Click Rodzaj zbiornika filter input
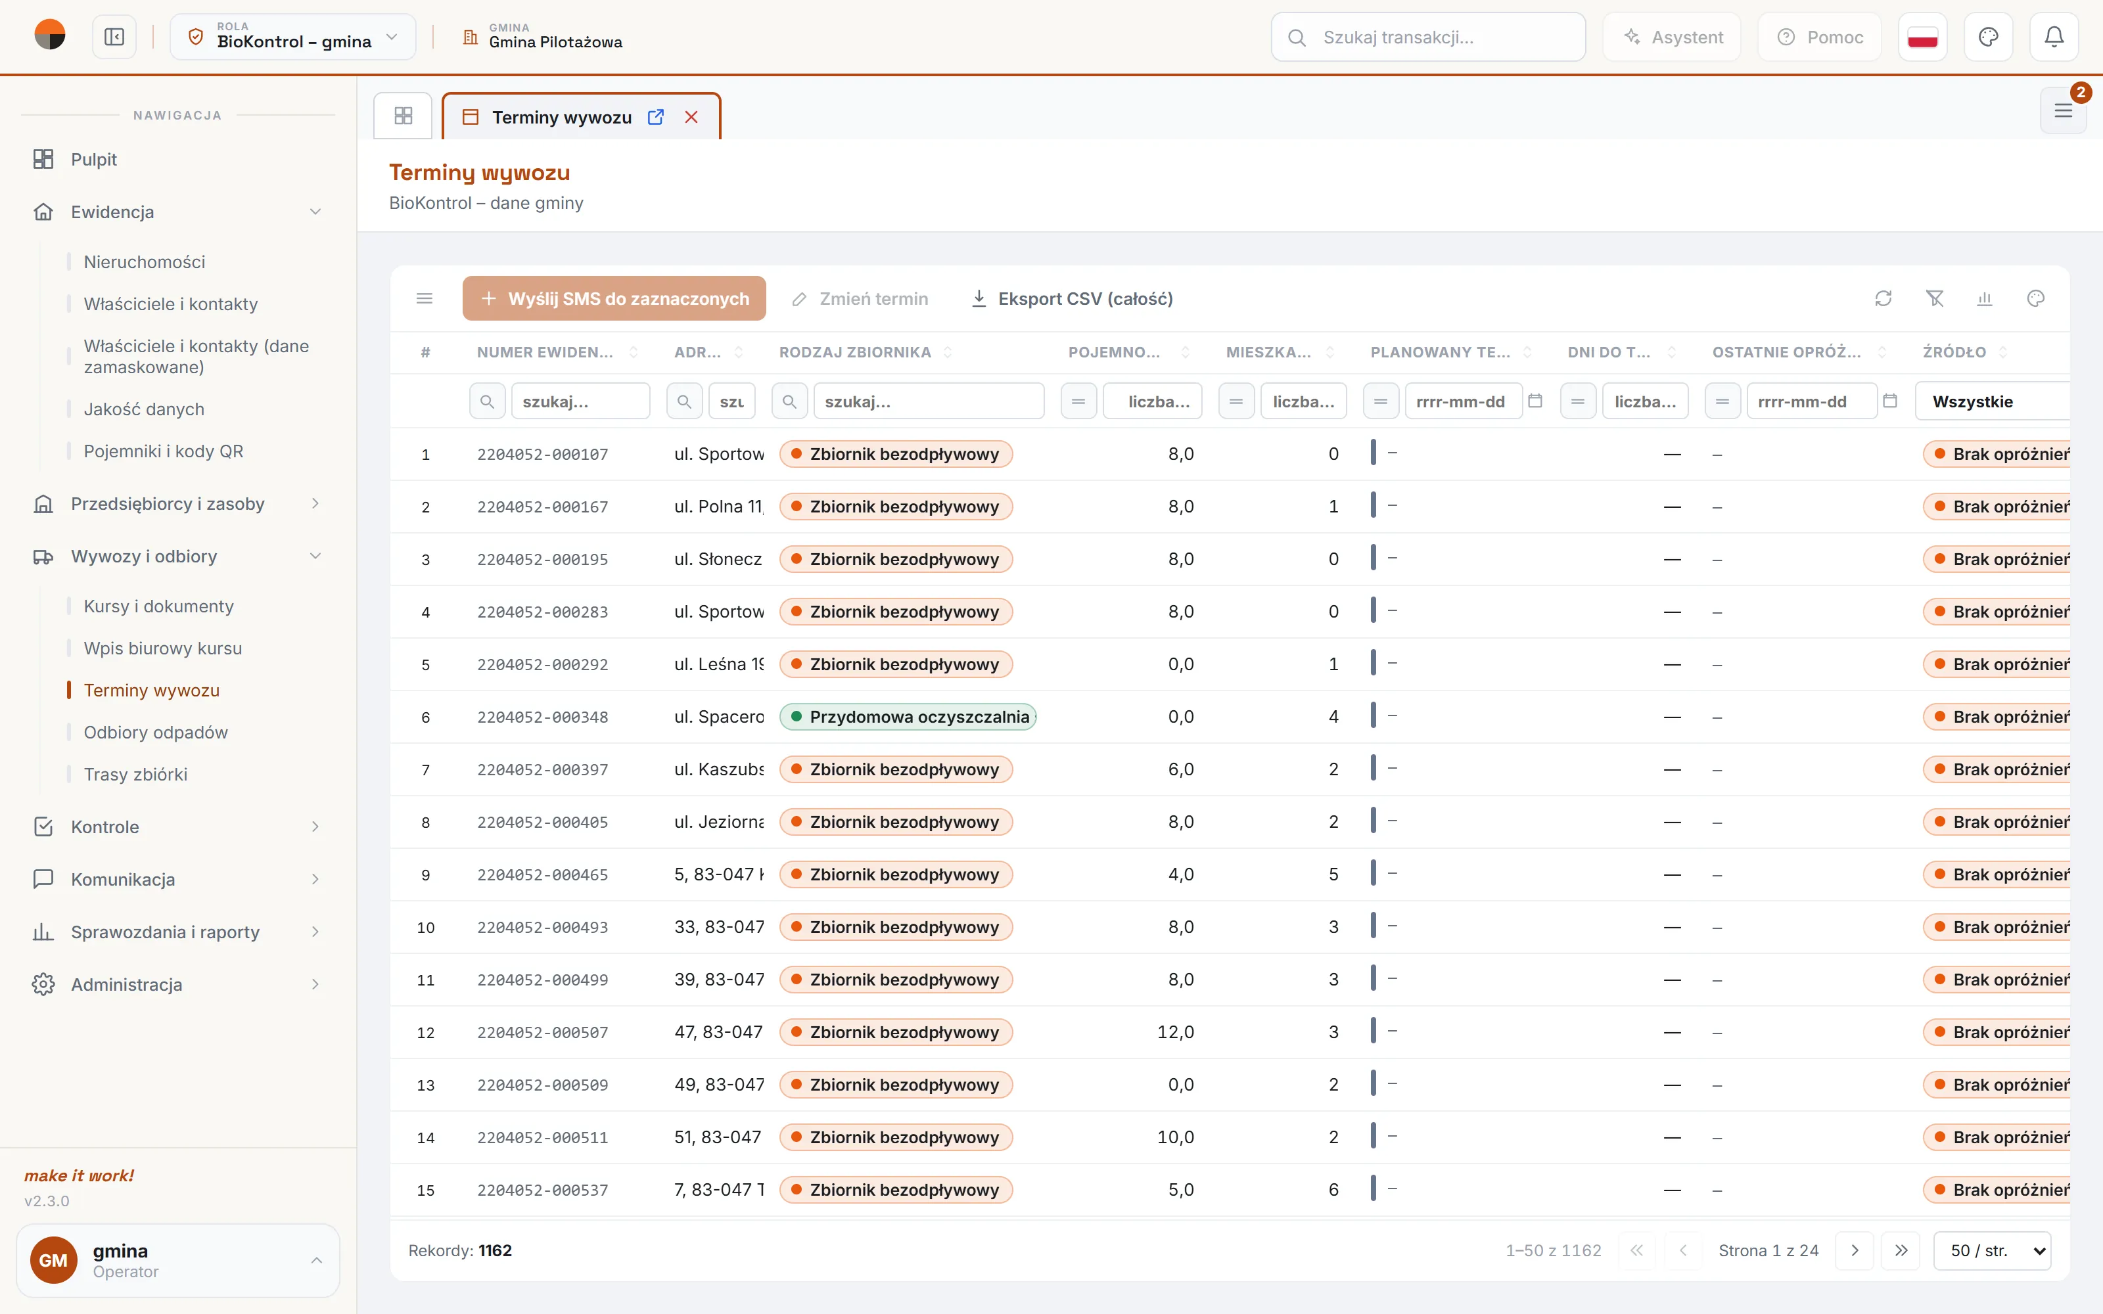2103x1314 pixels. [929, 401]
